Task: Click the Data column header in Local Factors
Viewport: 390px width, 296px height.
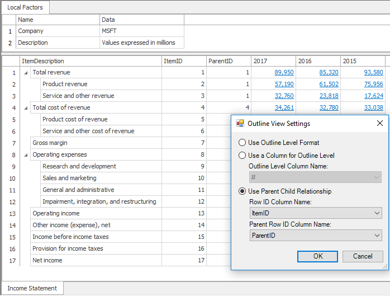Action: click(x=142, y=20)
